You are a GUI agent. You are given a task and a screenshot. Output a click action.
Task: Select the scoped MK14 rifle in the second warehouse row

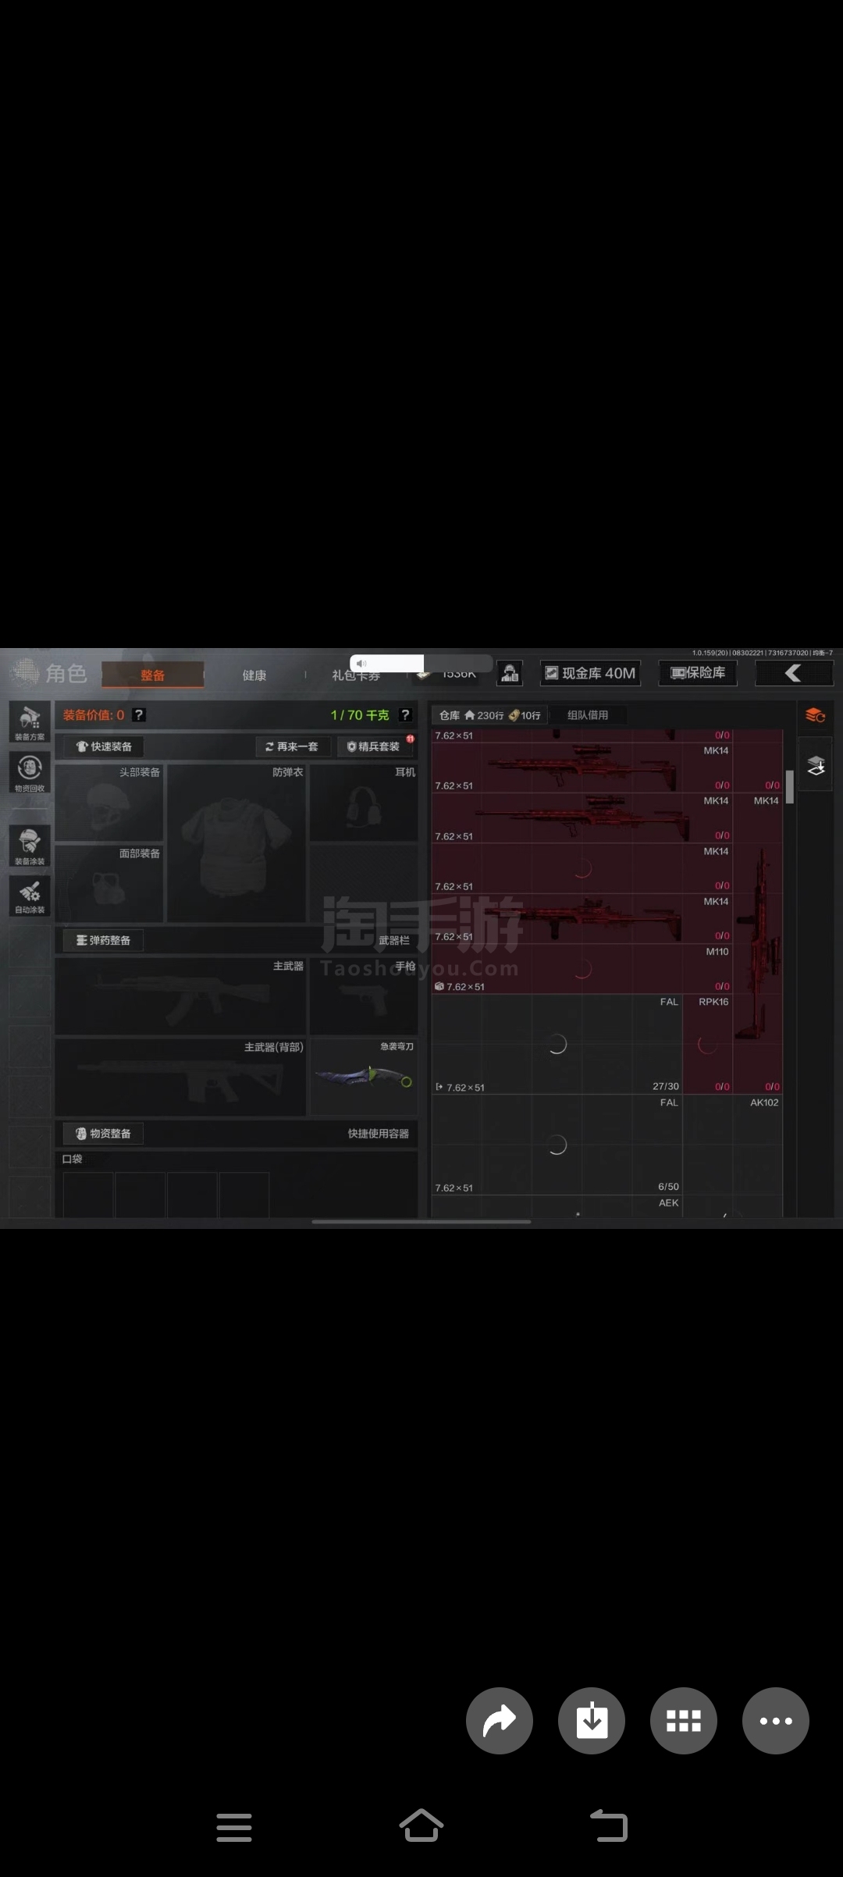pyautogui.click(x=582, y=818)
